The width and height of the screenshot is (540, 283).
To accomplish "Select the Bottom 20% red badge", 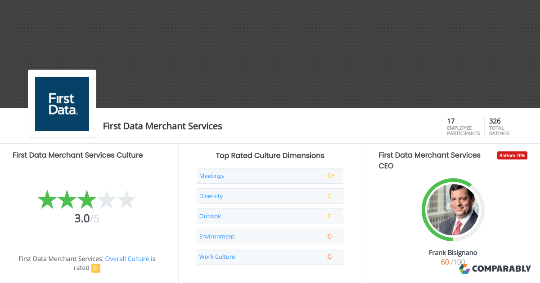I will [x=512, y=155].
